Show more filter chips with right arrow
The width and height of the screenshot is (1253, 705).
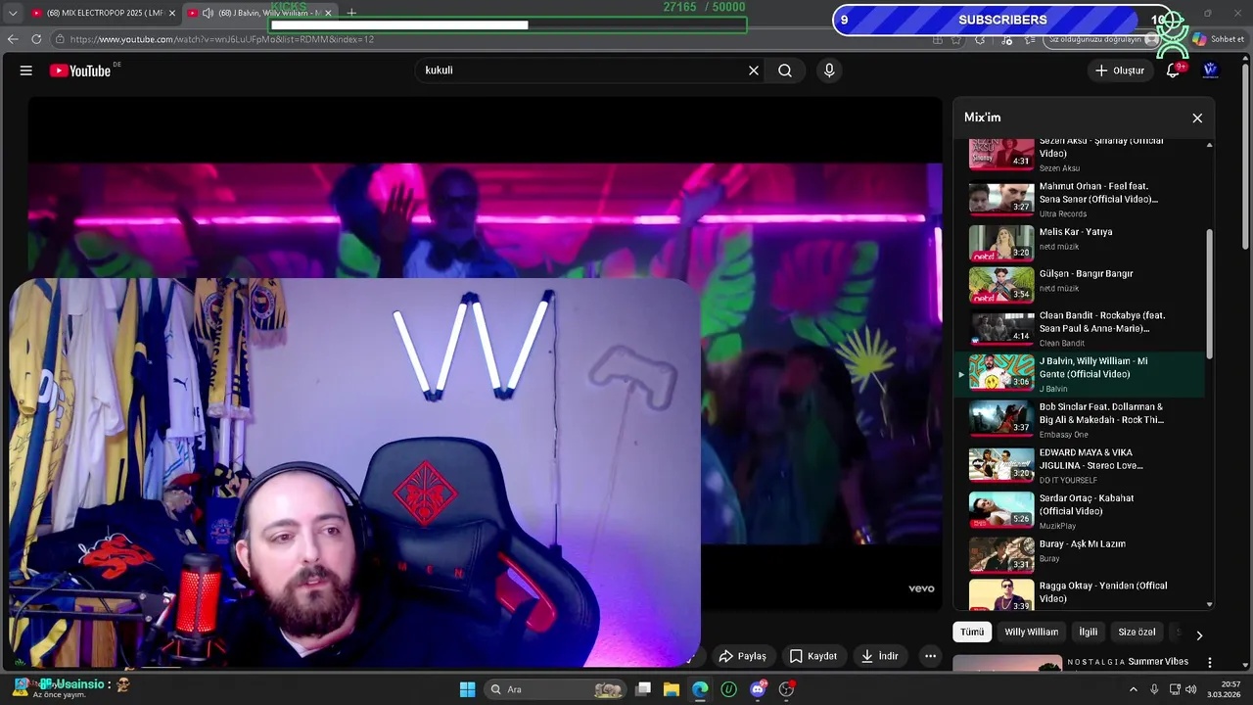click(1199, 634)
